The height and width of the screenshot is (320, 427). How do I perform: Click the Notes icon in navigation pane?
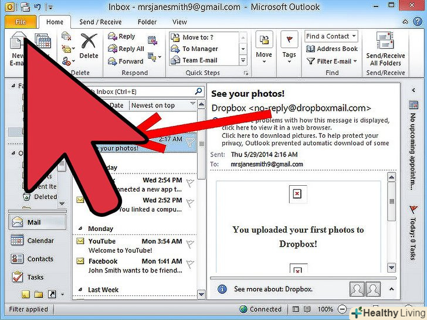click(x=26, y=294)
